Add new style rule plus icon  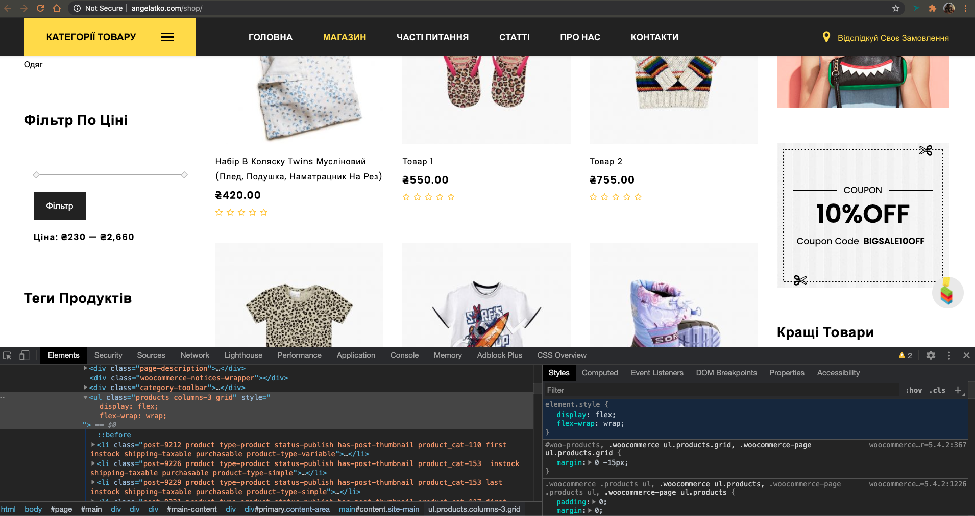pos(958,390)
